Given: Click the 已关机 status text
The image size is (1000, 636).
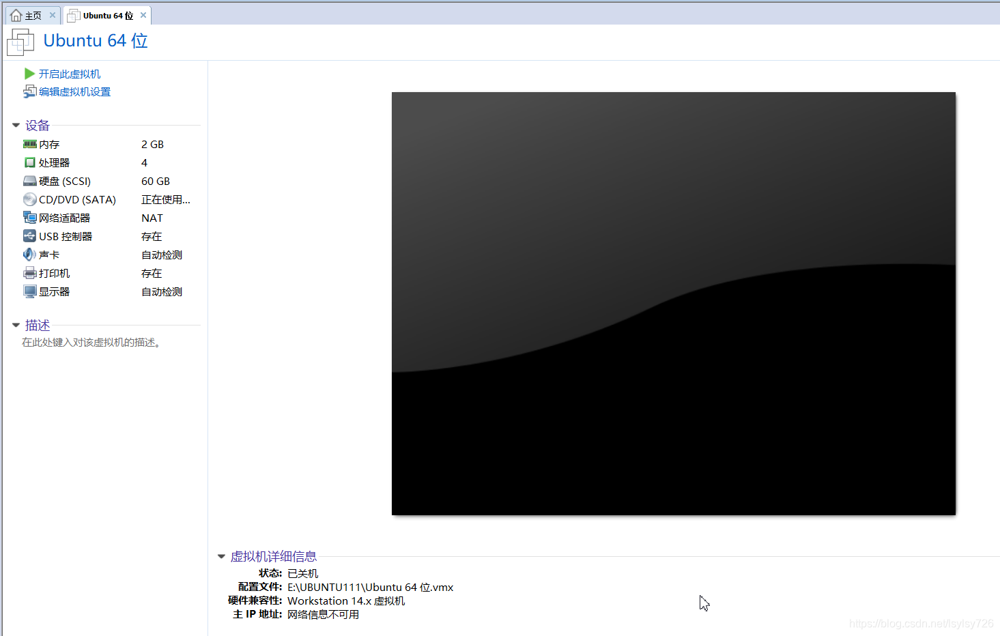Looking at the screenshot, I should tap(302, 573).
